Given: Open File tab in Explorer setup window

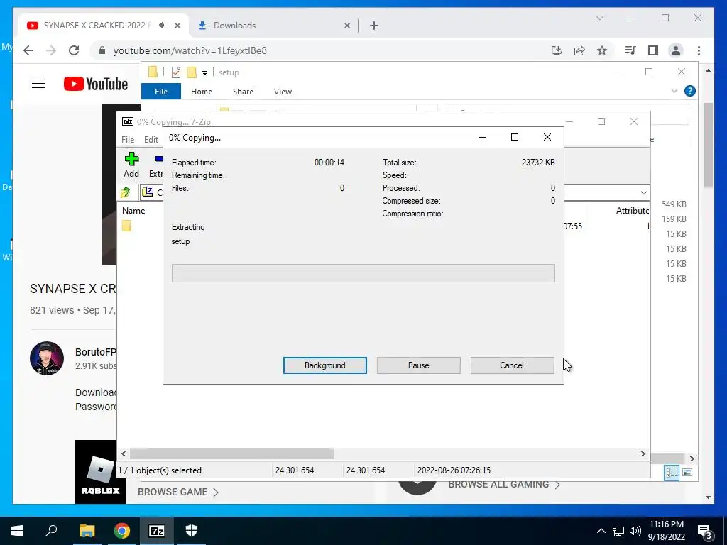Looking at the screenshot, I should (161, 92).
